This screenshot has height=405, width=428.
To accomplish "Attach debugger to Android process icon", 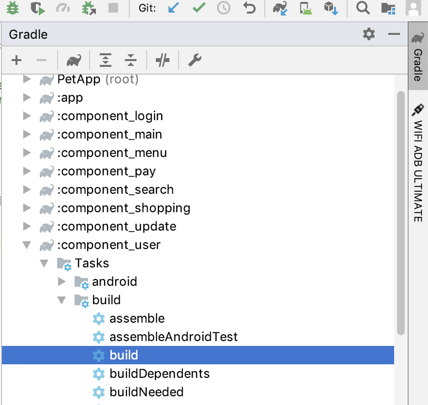I will [x=89, y=8].
